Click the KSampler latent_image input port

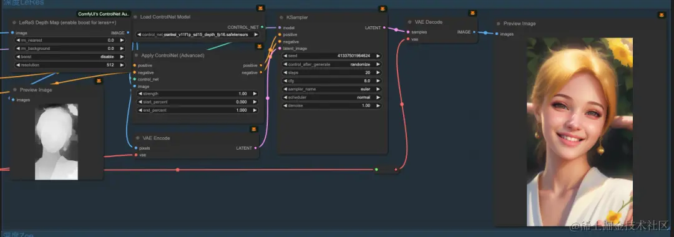tap(280, 49)
